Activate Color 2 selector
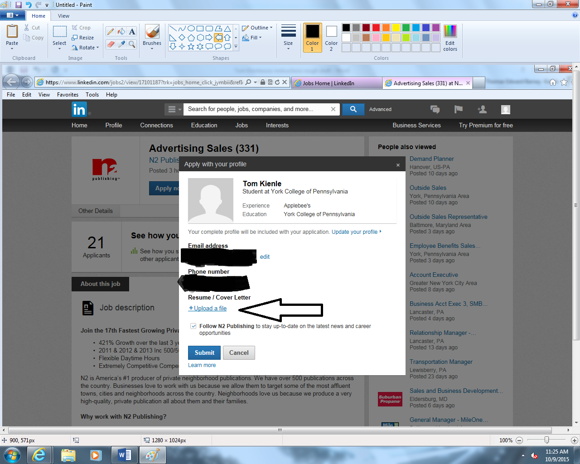 click(x=331, y=38)
